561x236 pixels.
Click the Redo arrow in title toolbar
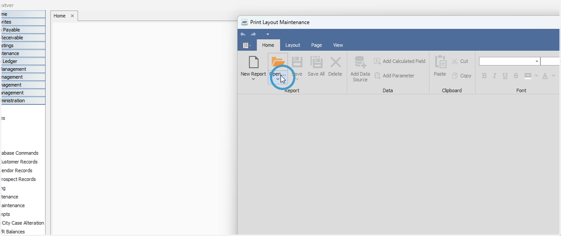253,34
